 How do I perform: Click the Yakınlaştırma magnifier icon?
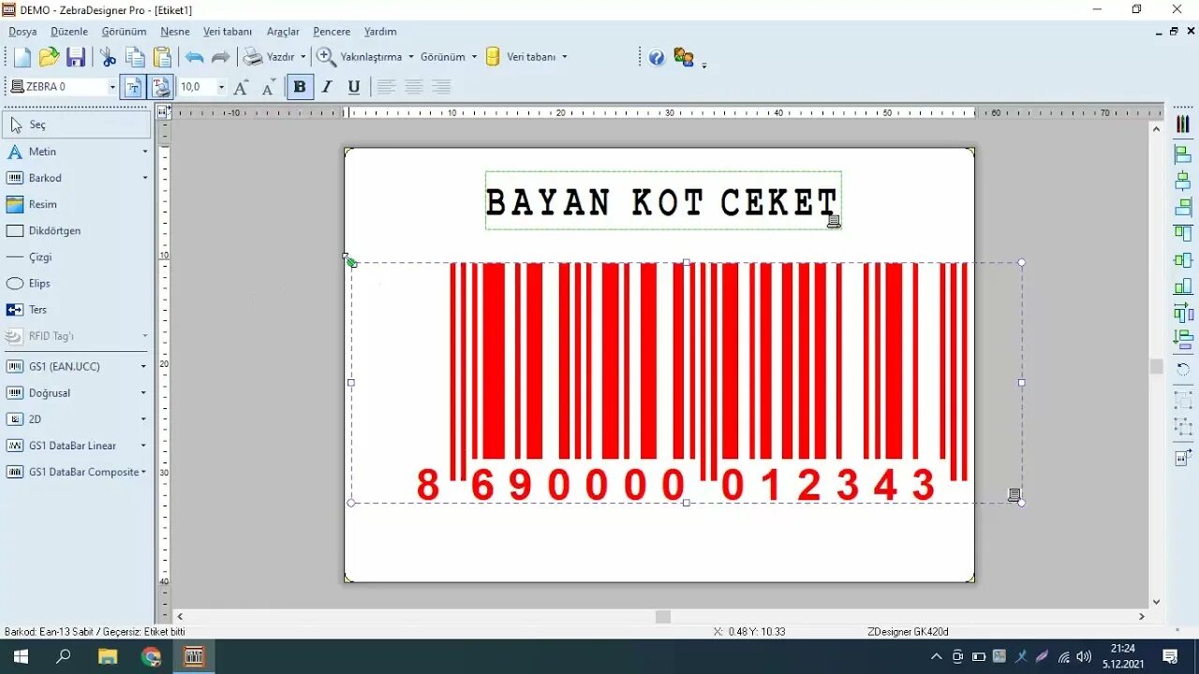[x=326, y=57]
